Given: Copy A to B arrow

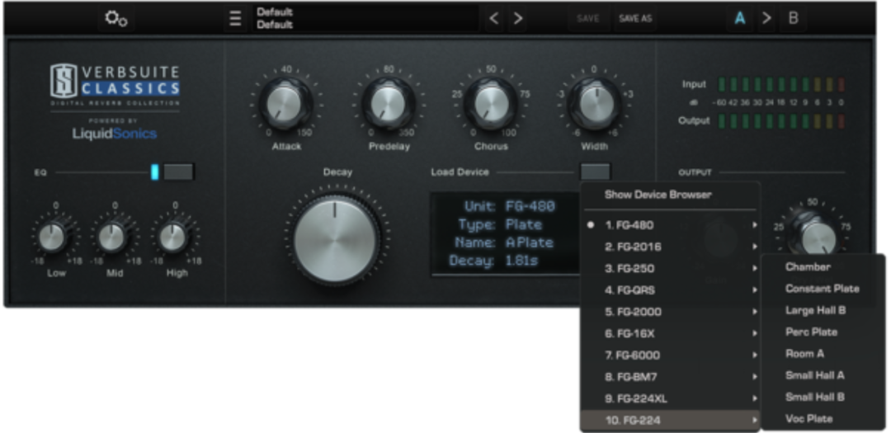Looking at the screenshot, I should tap(766, 18).
